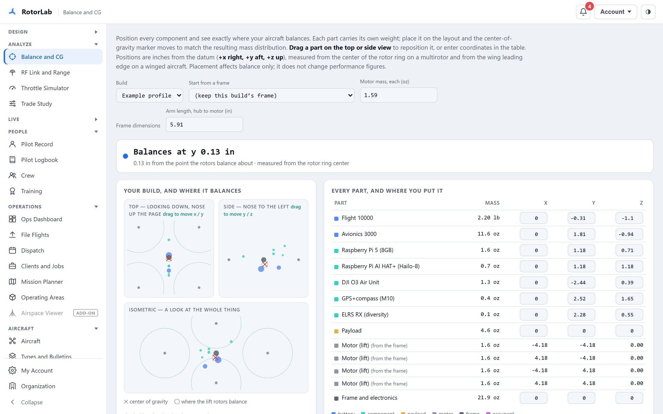663x414 pixels.
Task: Open File Flights upload icon
Action: (12, 235)
